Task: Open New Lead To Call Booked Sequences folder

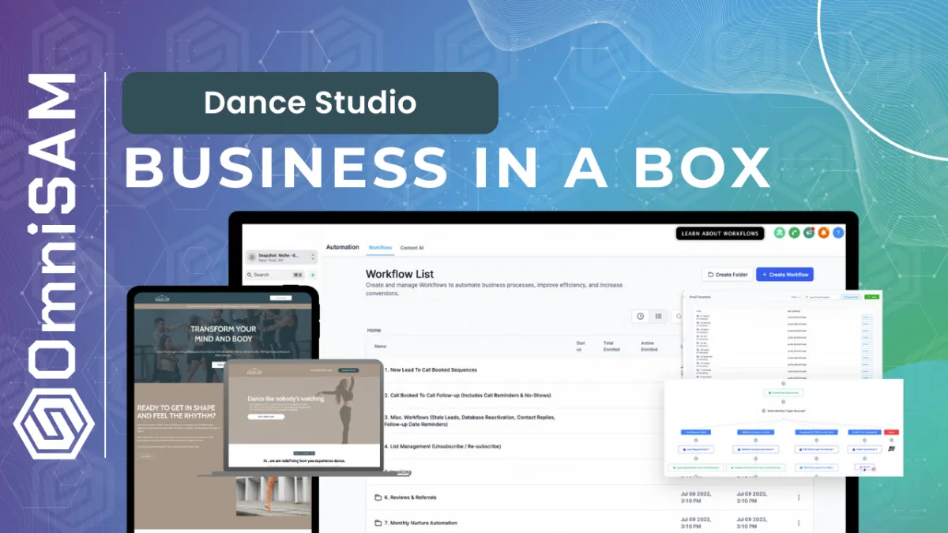Action: tap(431, 370)
